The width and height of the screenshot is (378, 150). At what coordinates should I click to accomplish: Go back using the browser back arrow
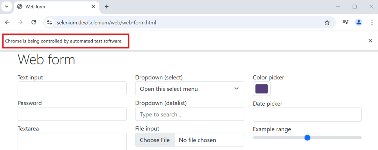point(7,23)
